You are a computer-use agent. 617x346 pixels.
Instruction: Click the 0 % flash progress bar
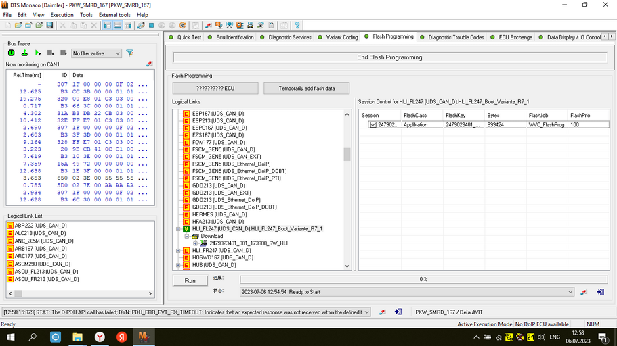(423, 279)
